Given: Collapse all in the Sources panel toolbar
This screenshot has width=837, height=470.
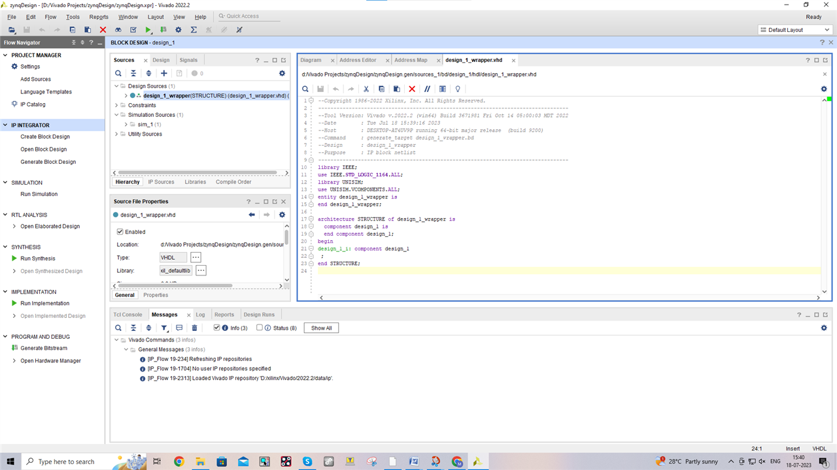Looking at the screenshot, I should [133, 73].
